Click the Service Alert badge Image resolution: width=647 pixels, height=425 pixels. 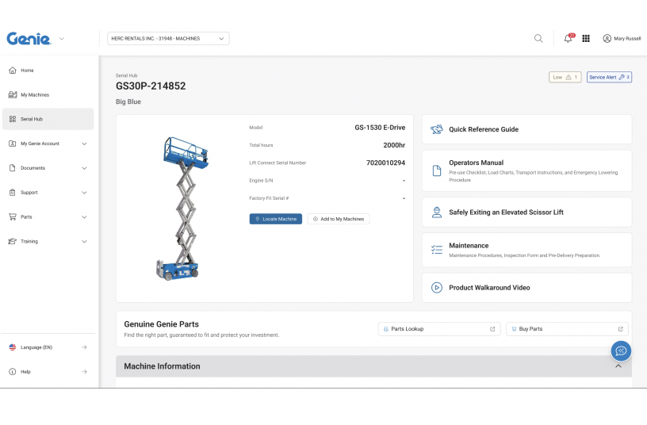(x=609, y=77)
